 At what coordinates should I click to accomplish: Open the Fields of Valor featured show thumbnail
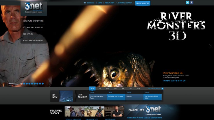(x=75, y=111)
